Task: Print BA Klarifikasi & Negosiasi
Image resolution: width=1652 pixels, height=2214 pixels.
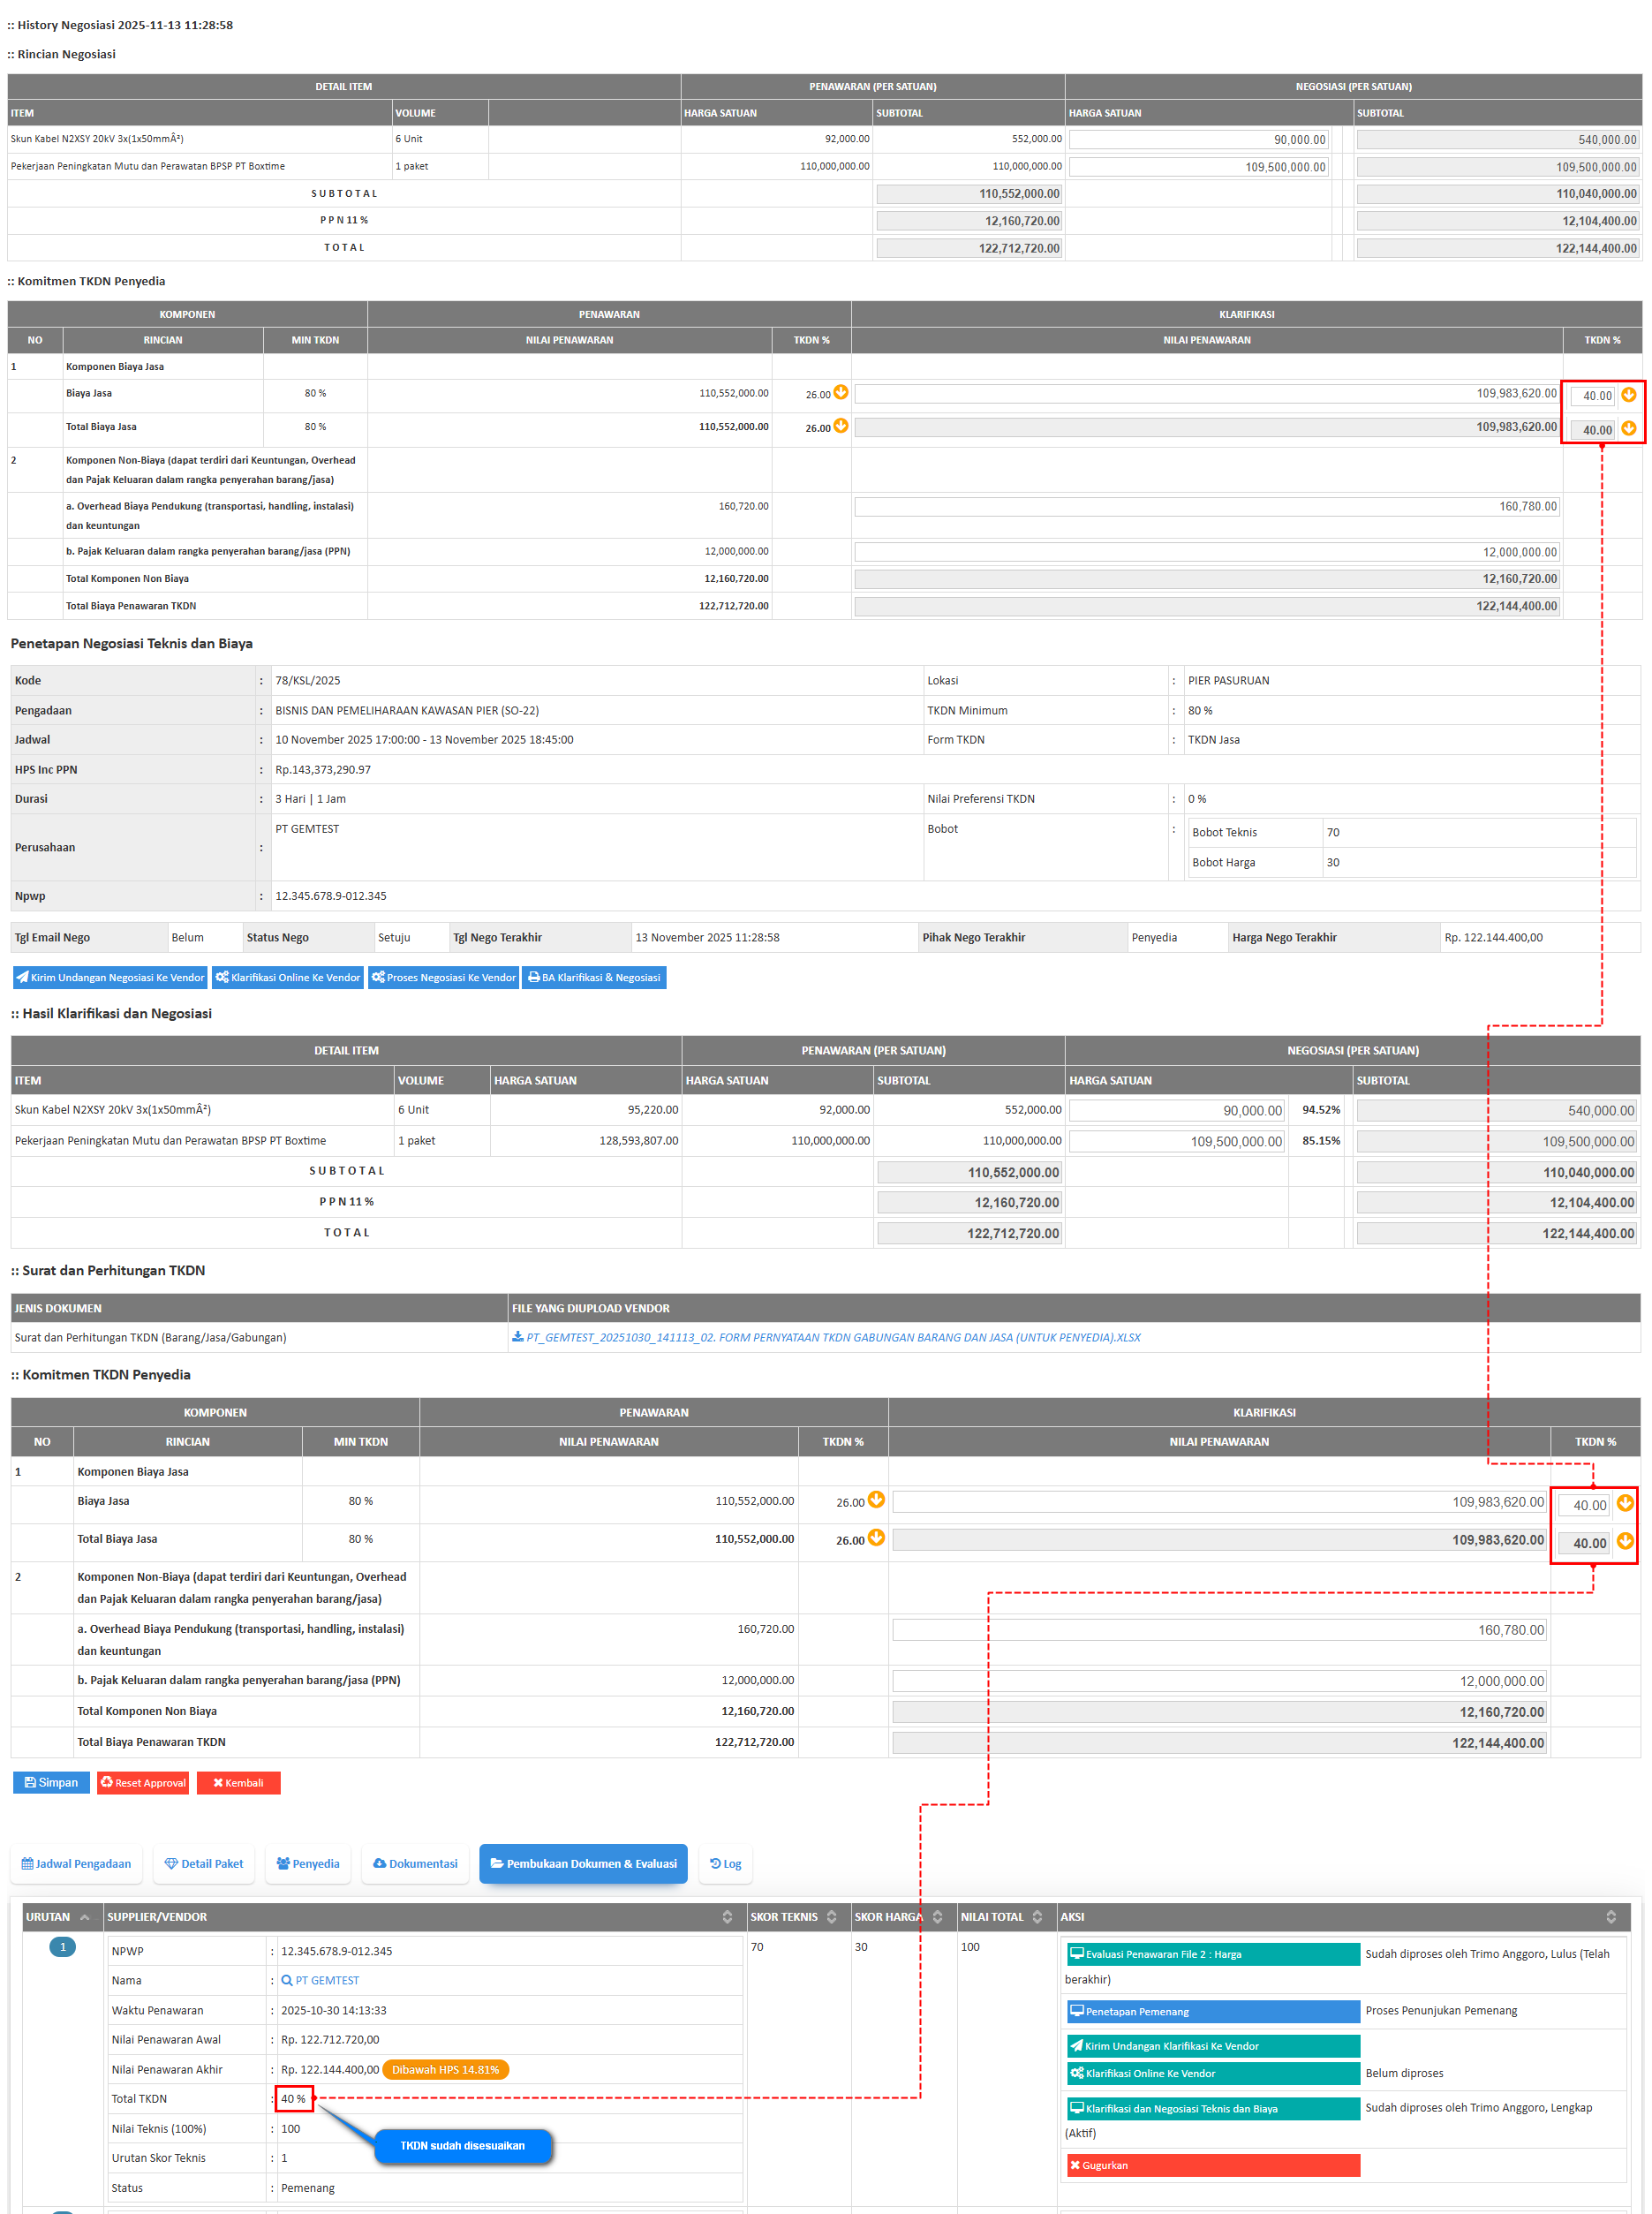Action: pos(594,977)
